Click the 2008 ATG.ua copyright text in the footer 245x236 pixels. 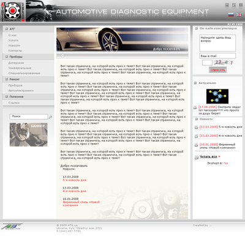pyautogui.click(x=67, y=225)
